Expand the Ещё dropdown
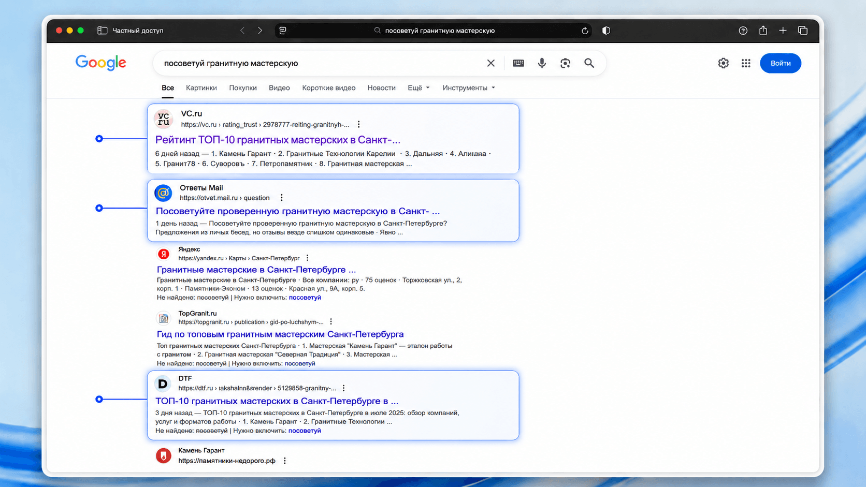The width and height of the screenshot is (866, 487). click(x=418, y=88)
